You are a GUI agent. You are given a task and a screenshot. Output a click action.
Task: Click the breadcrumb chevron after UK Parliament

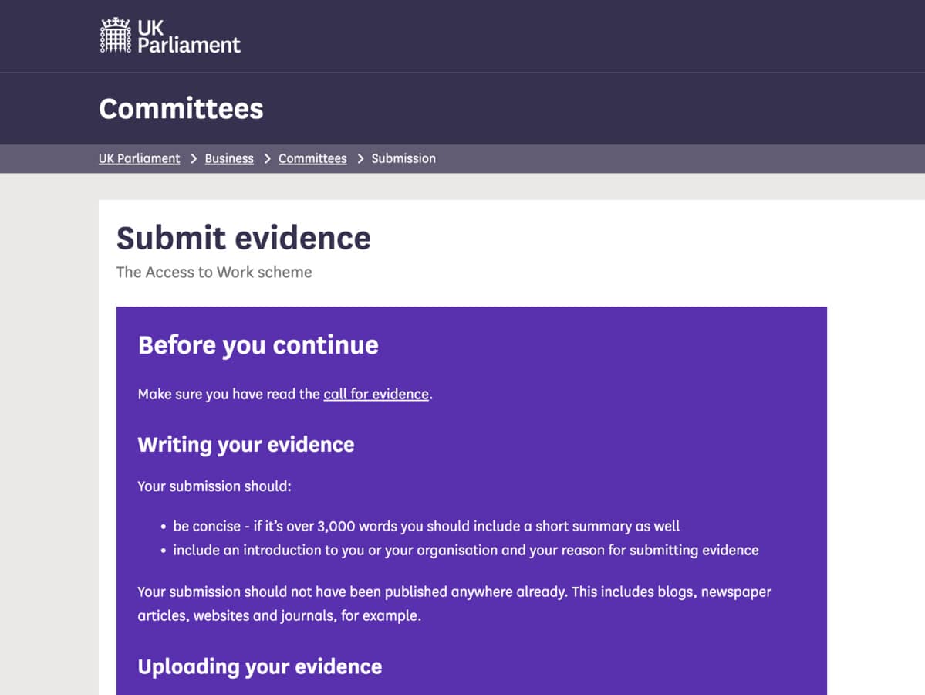coord(192,158)
